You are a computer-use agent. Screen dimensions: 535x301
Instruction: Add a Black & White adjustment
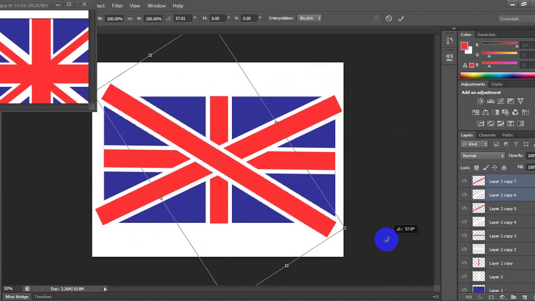pyautogui.click(x=496, y=112)
